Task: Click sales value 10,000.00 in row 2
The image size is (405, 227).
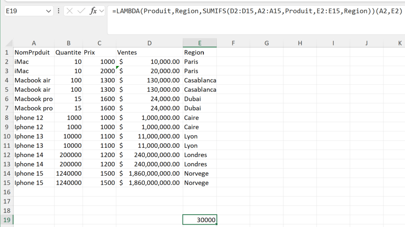Action: 150,62
